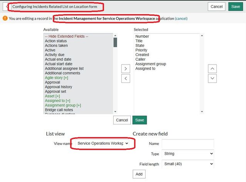Open the View name dropdown
The image size is (246, 182).
[103, 143]
